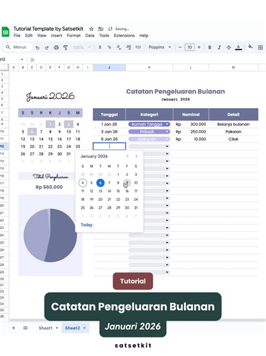Select column K header
Image resolution: width=266 pixels, height=356 pixels.
[x=149, y=67]
